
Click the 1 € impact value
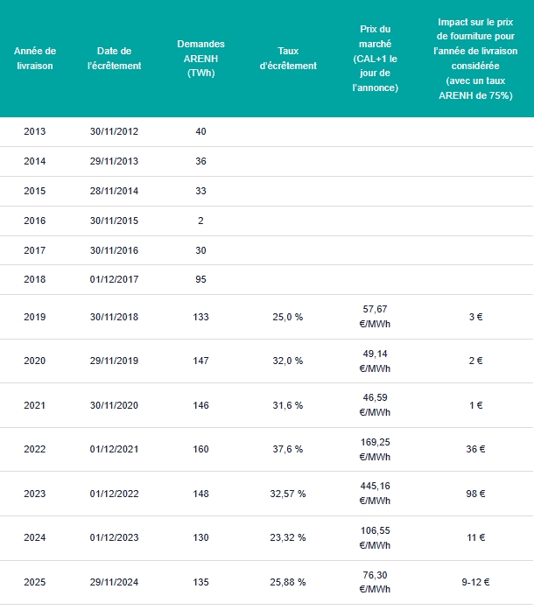[x=475, y=405]
